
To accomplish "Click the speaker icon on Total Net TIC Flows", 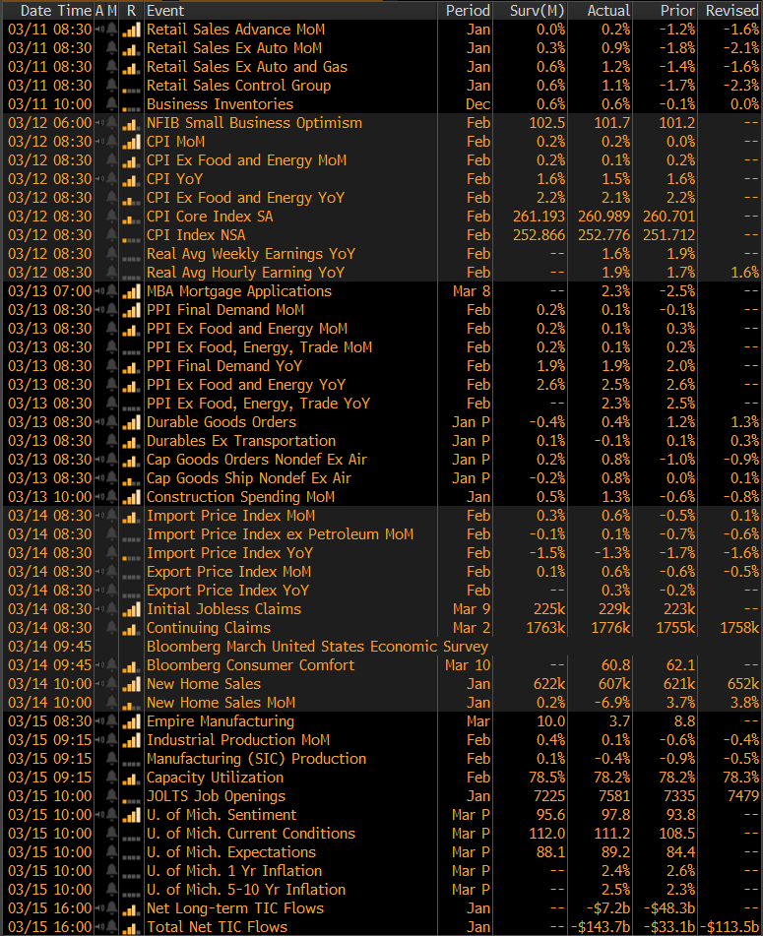I will [99, 927].
